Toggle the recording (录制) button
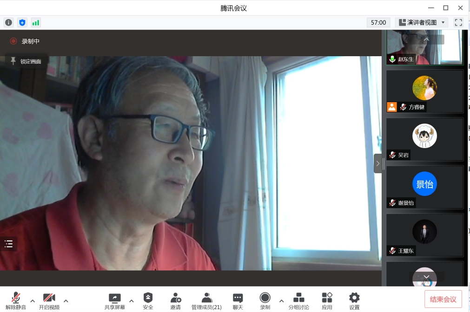Screen dimensions: 470x312 pyautogui.click(x=265, y=300)
